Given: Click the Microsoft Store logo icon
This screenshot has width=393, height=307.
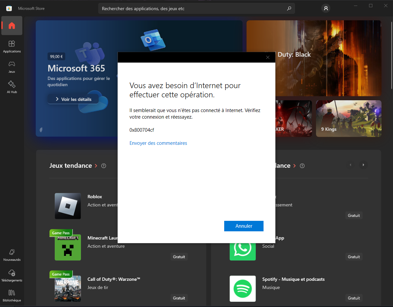Looking at the screenshot, I should pyautogui.click(x=9, y=8).
